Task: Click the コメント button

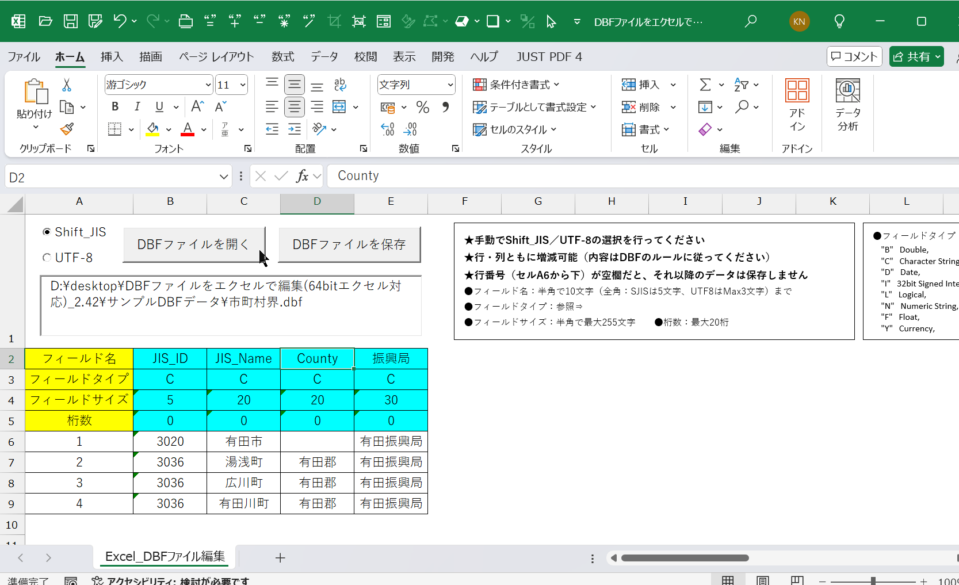Action: (854, 56)
